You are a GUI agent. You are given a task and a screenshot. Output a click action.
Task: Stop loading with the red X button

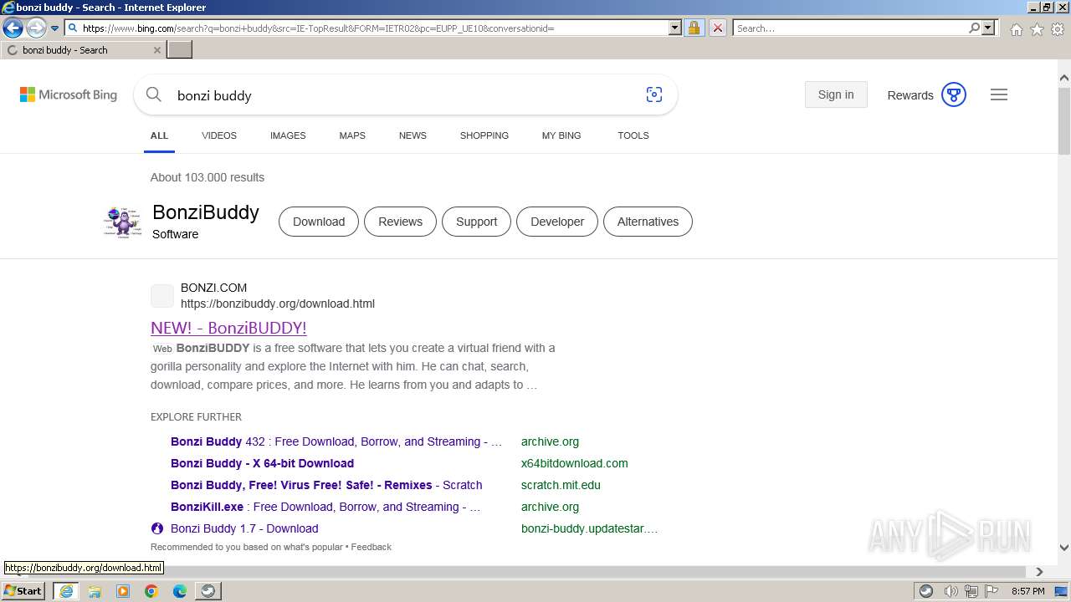[717, 28]
